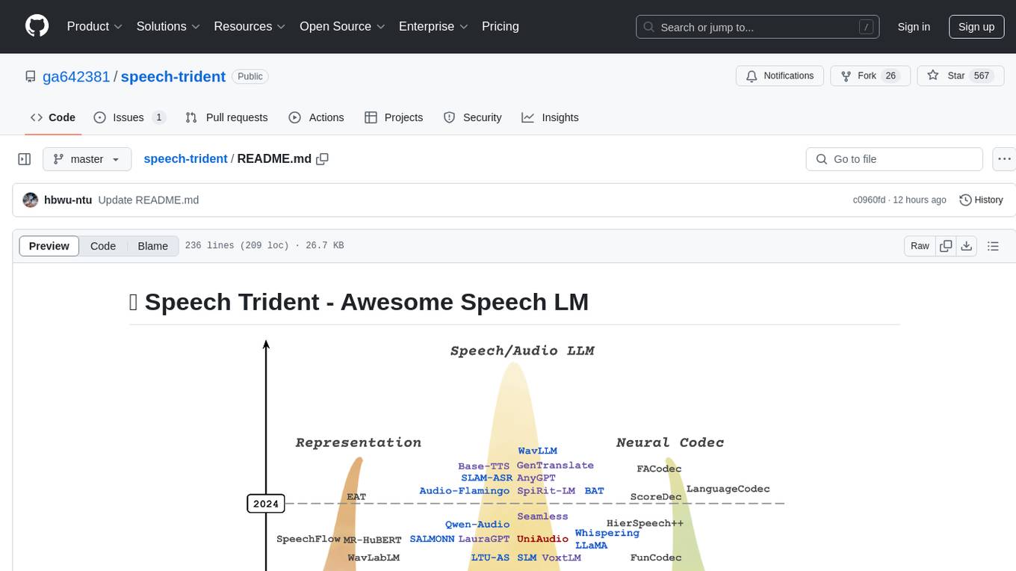Screen dimensions: 1016x571
Task: Switch to the Security tab
Action: click(472, 117)
